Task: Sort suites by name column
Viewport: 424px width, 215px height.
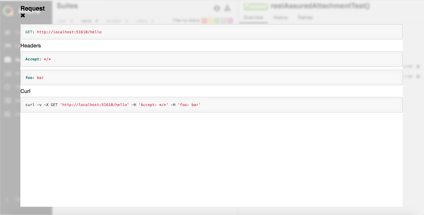Action: [x=90, y=21]
